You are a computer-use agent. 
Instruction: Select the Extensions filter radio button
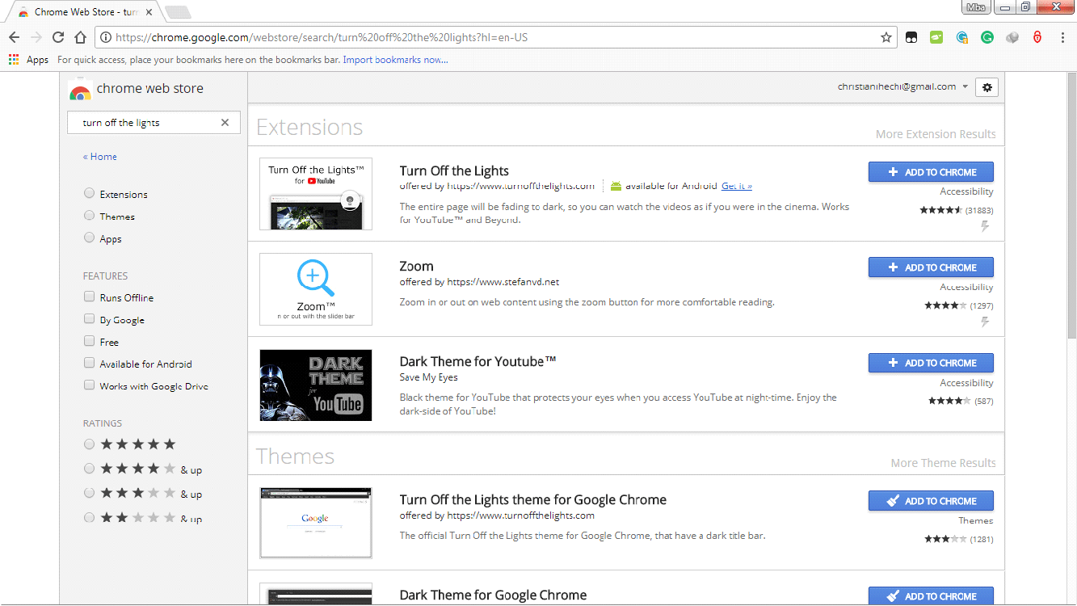click(89, 193)
